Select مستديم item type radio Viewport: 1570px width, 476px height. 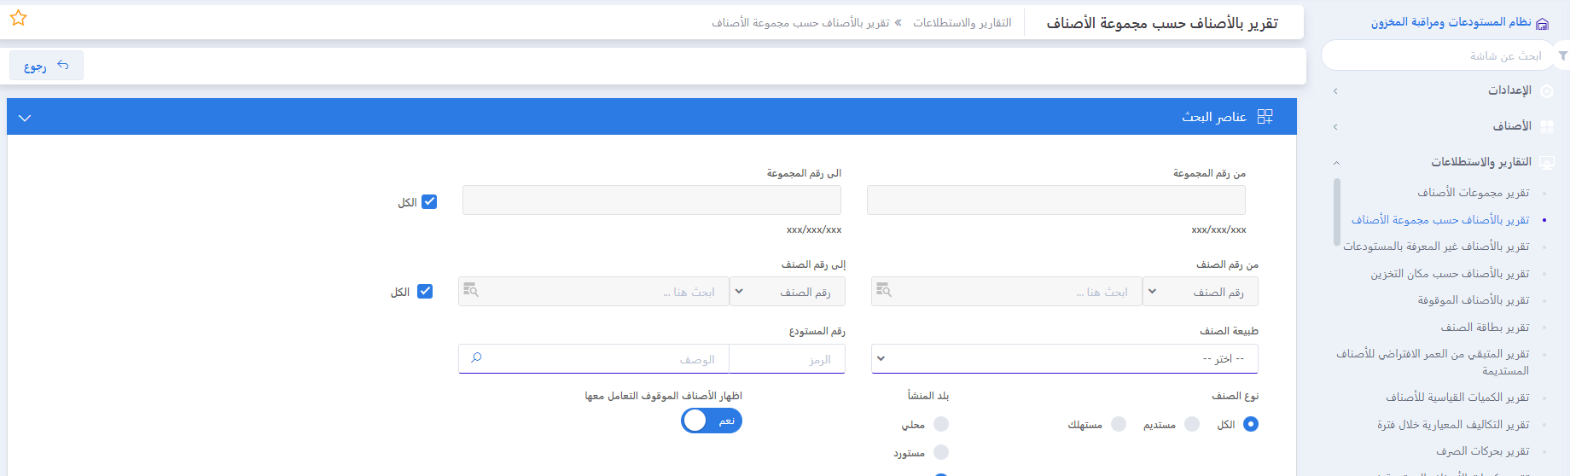point(1192,424)
